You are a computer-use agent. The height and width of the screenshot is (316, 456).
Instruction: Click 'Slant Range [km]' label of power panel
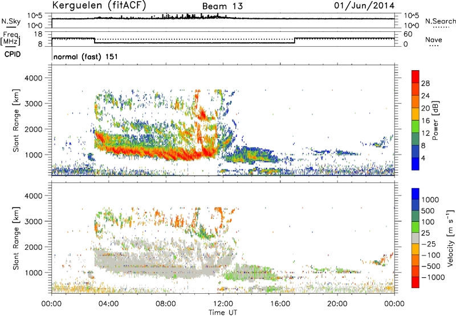(16, 120)
